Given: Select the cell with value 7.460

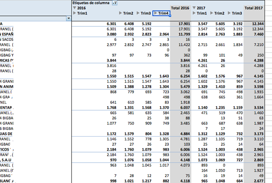Looking at the screenshot, I should coord(254,34).
